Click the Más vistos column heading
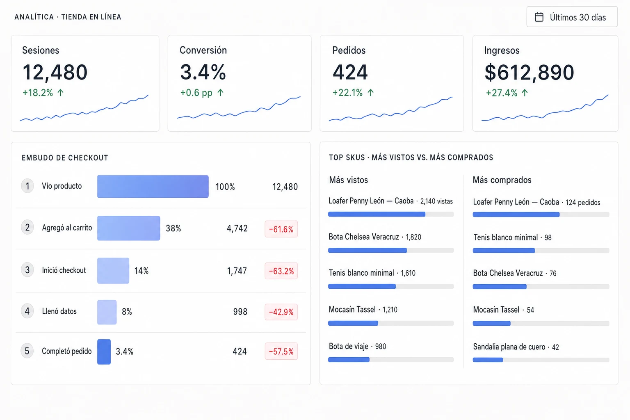This screenshot has width=630, height=420. [x=349, y=180]
